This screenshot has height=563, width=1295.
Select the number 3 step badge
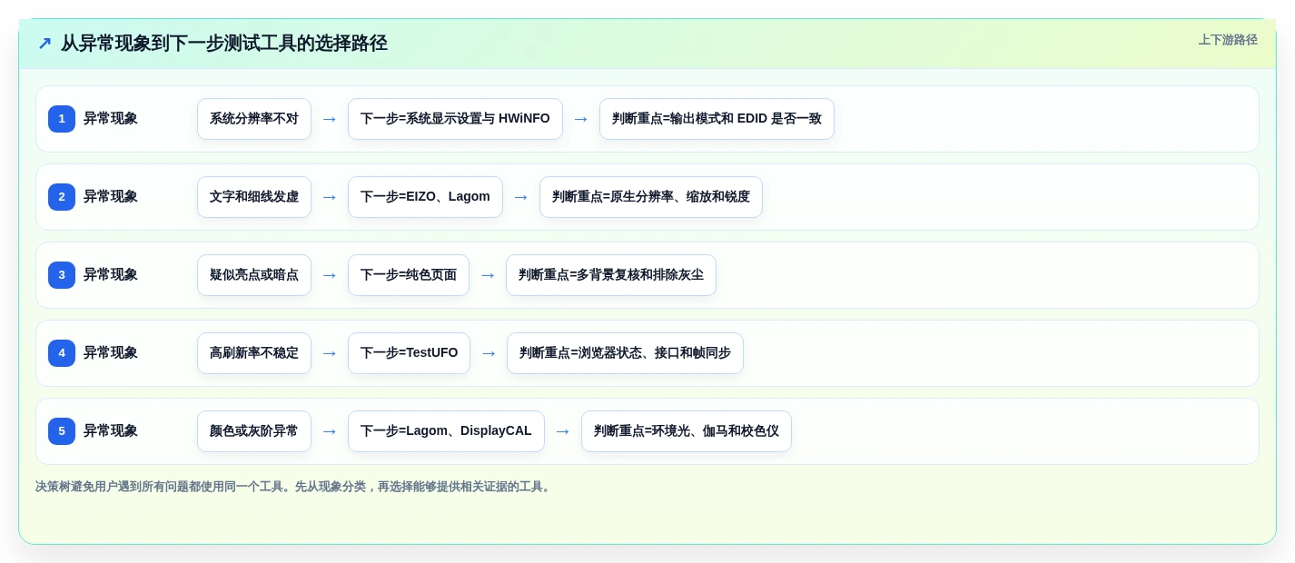point(62,275)
